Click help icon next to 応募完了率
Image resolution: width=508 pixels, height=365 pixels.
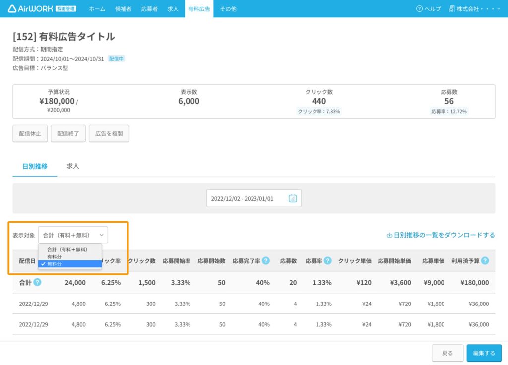266,261
